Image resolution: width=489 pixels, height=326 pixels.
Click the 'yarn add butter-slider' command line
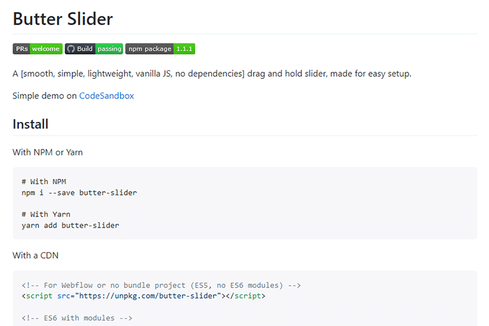click(x=70, y=225)
